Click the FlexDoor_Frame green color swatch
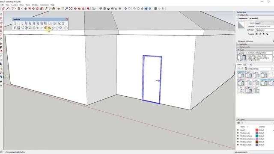The image size is (274, 154). (x=257, y=136)
